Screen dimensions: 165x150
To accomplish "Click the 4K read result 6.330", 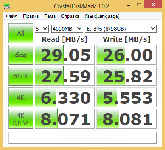I will pos(65,97).
